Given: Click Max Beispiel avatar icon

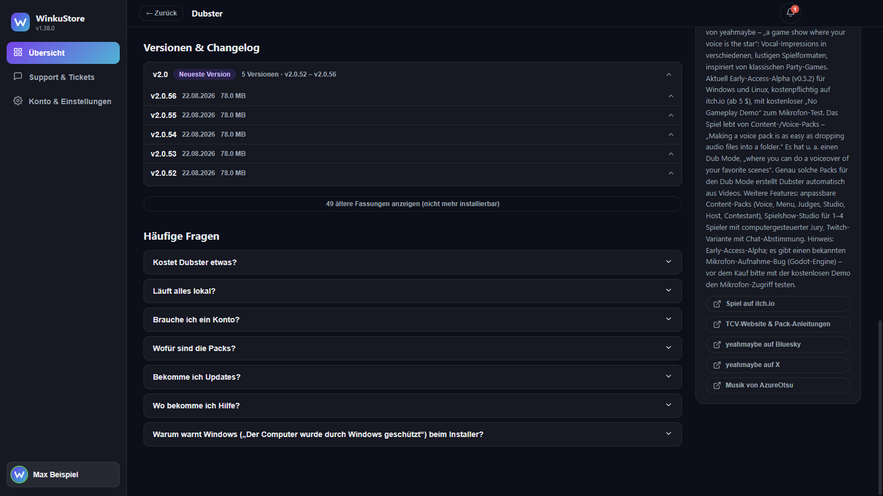Looking at the screenshot, I should point(19,475).
